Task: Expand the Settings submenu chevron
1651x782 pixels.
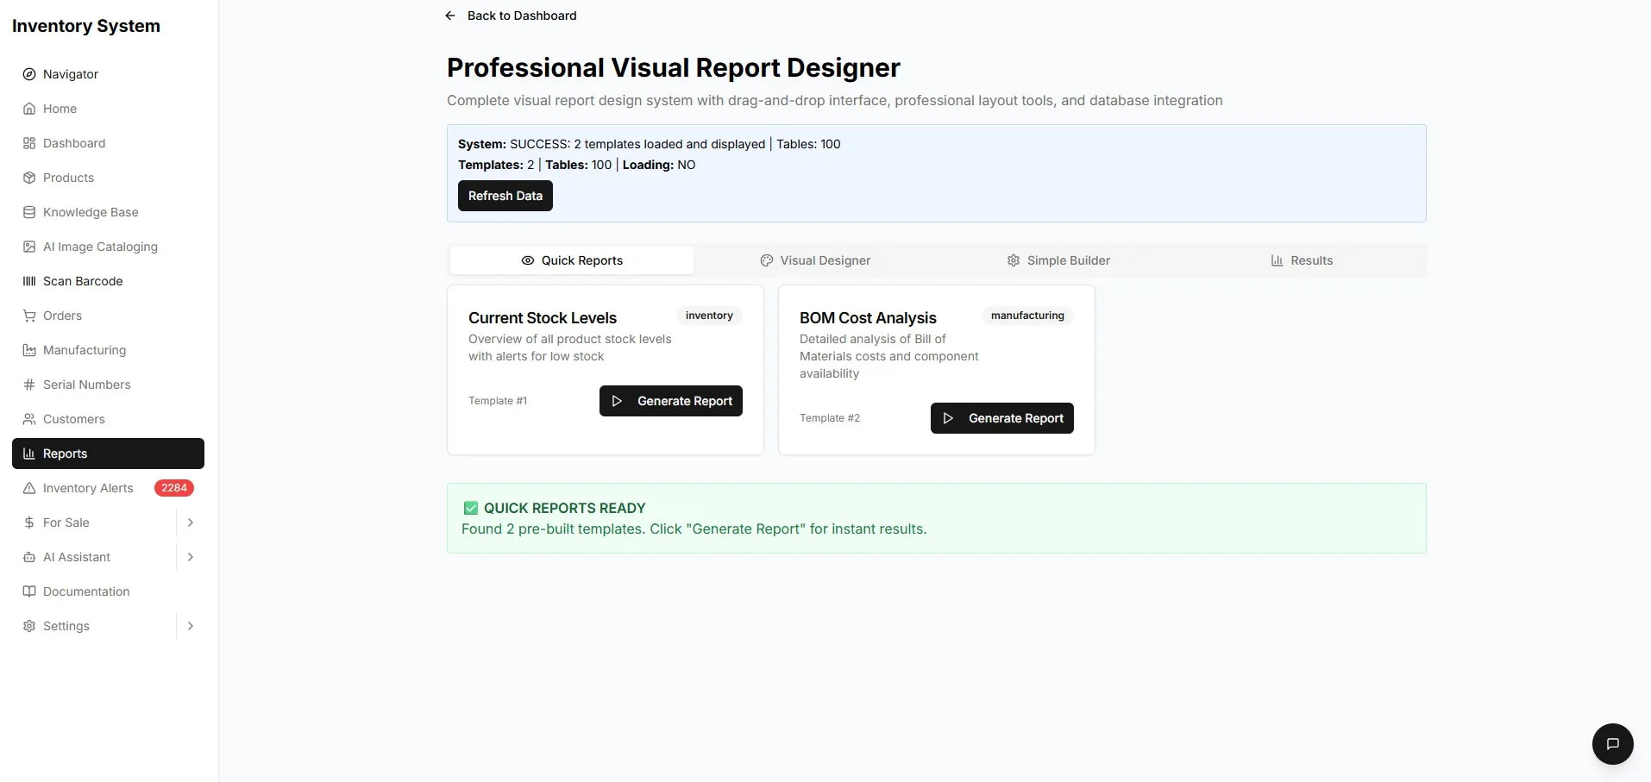Action: click(x=191, y=626)
